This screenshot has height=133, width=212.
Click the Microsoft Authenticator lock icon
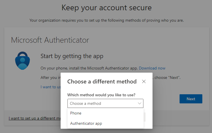(22, 61)
